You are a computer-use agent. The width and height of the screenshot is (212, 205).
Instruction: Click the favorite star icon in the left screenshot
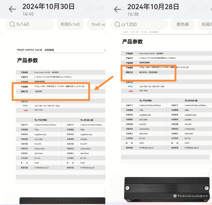(89, 8)
